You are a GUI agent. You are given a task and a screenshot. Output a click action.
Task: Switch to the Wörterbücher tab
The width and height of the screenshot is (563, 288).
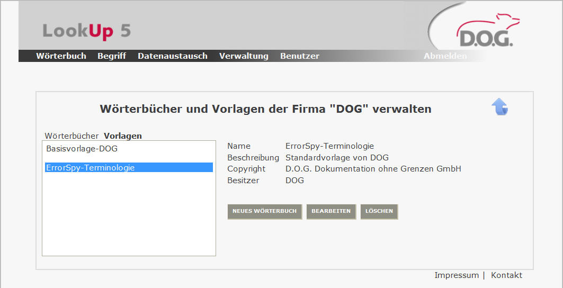72,136
